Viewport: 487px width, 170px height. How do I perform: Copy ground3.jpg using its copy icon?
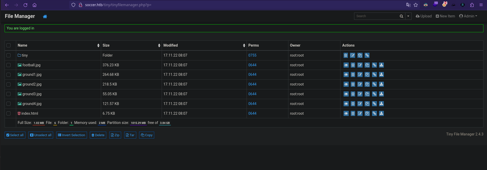pos(367,94)
